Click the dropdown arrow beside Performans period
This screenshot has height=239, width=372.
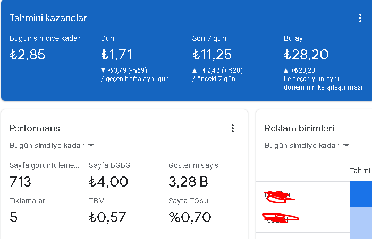(x=91, y=145)
